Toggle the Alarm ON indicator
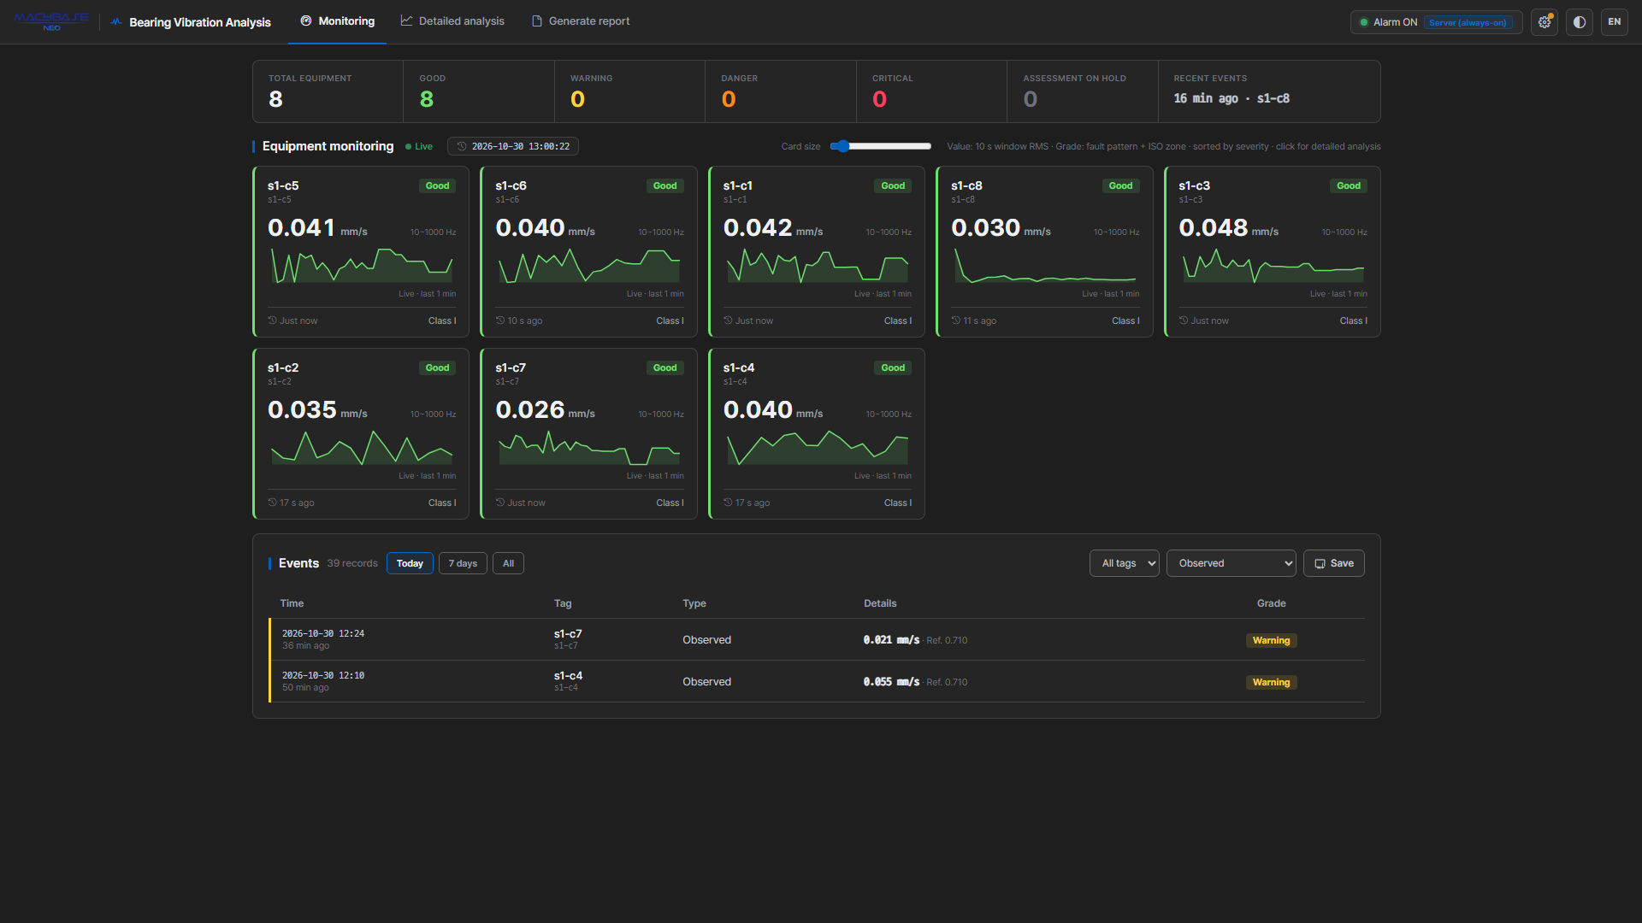This screenshot has width=1642, height=923. coord(1388,22)
